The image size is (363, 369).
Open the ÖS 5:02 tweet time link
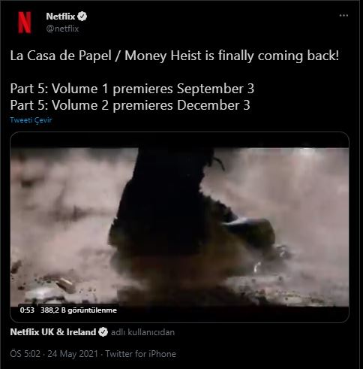pyautogui.click(x=25, y=354)
